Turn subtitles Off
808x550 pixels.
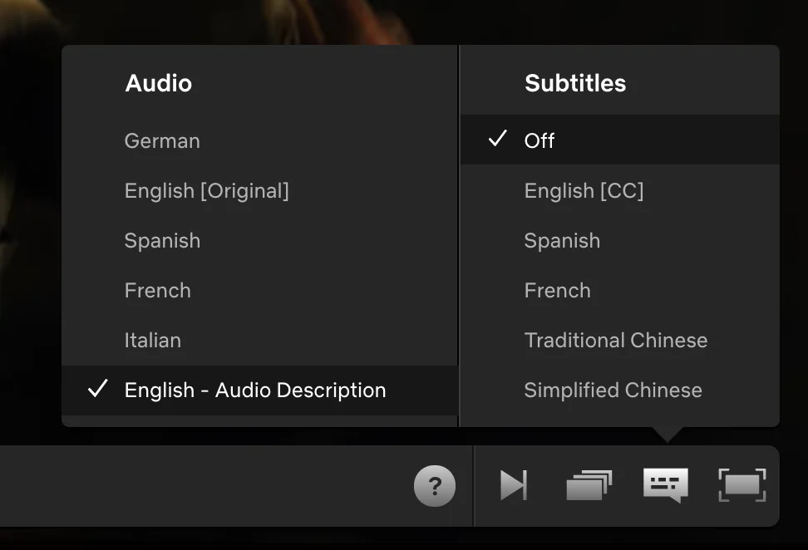tap(539, 141)
